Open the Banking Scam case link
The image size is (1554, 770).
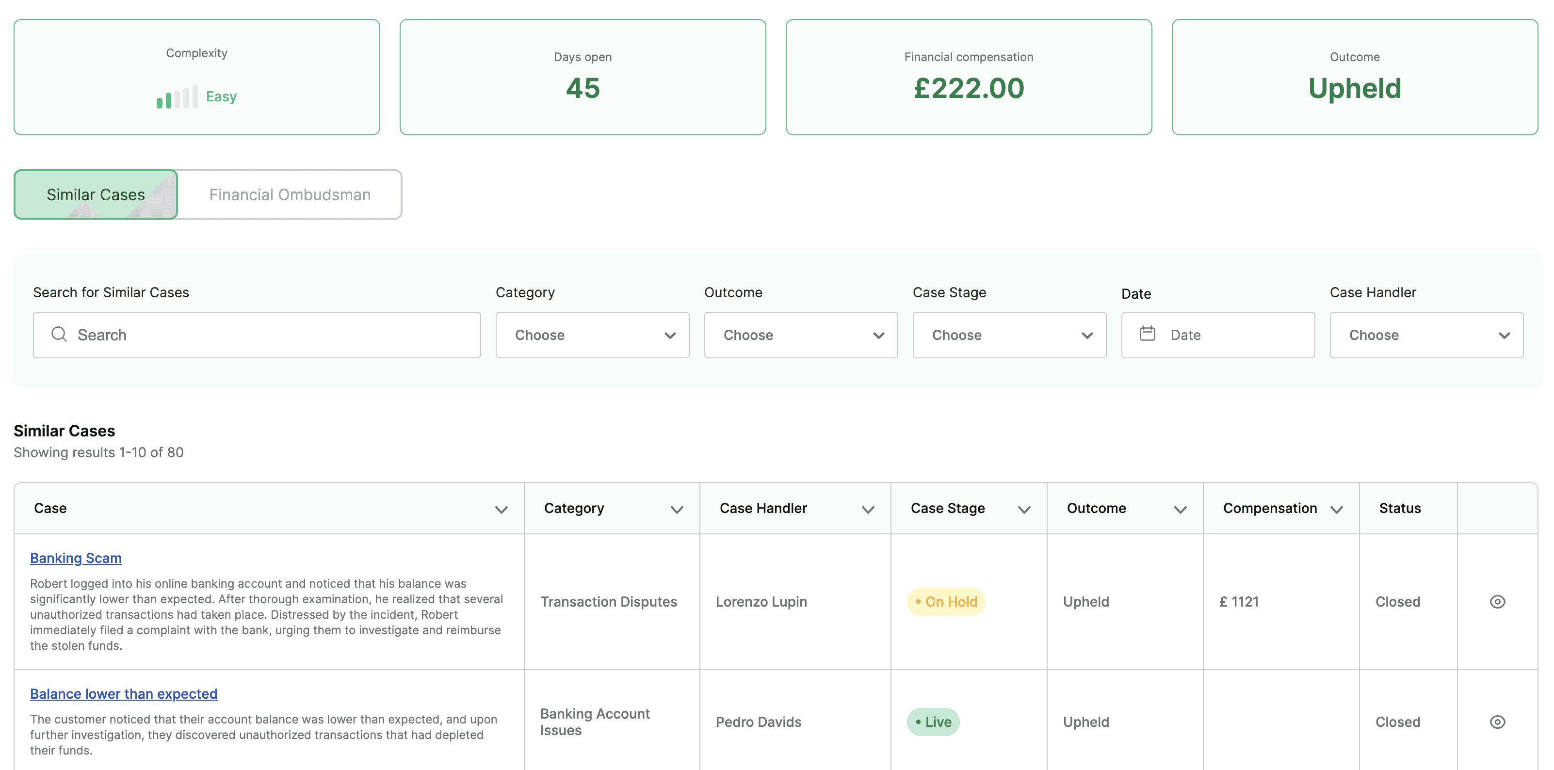(76, 558)
